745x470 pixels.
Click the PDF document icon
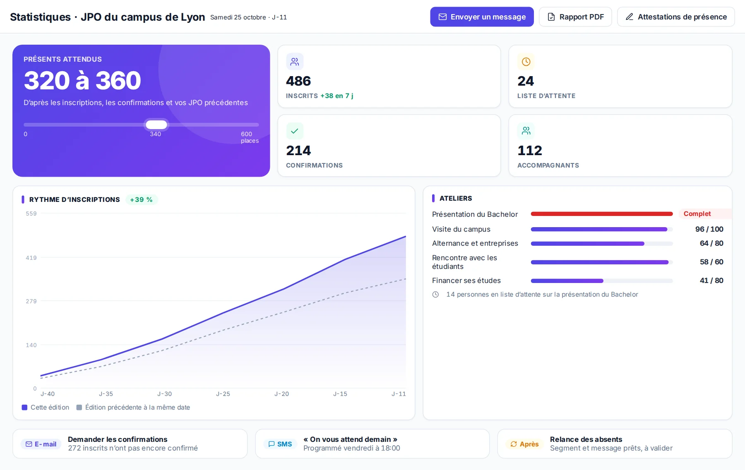click(x=551, y=17)
